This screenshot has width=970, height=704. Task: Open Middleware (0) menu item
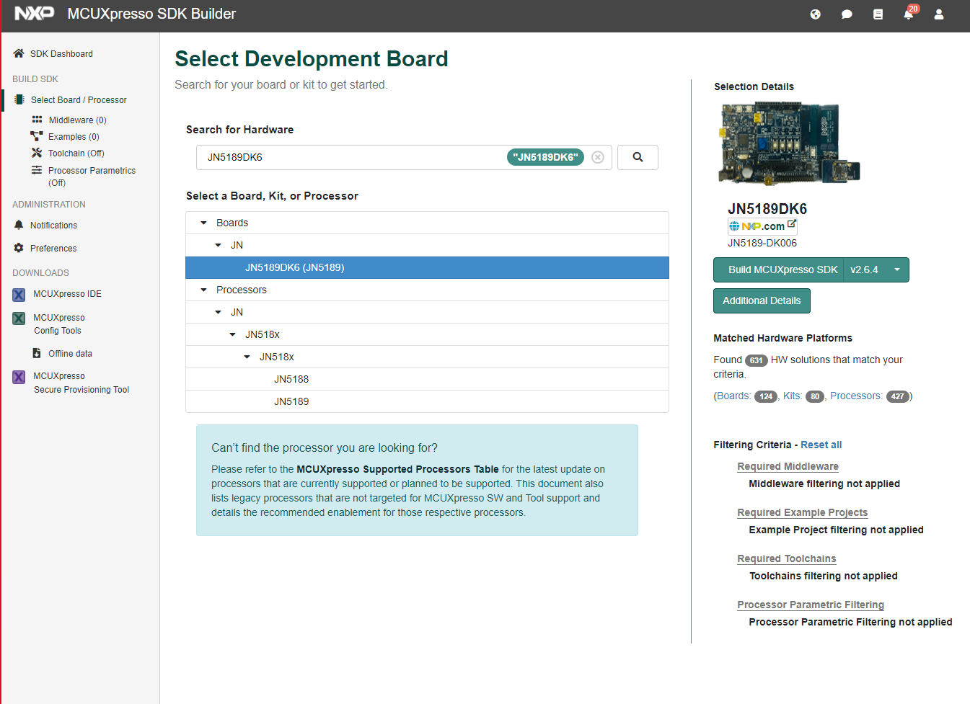coord(77,120)
